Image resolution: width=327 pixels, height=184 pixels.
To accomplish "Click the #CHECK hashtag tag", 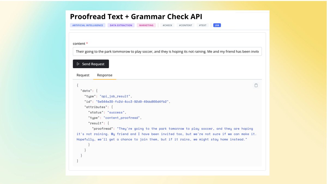I will (x=167, y=25).
